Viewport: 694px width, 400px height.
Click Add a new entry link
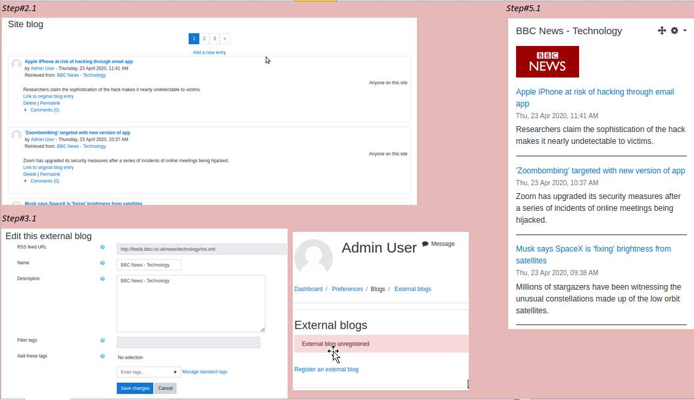point(209,53)
